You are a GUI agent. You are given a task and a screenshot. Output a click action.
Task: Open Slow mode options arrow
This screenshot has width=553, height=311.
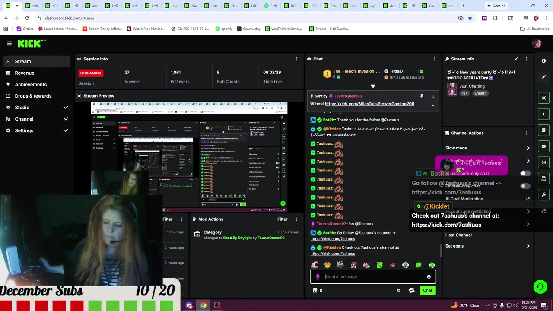[528, 148]
